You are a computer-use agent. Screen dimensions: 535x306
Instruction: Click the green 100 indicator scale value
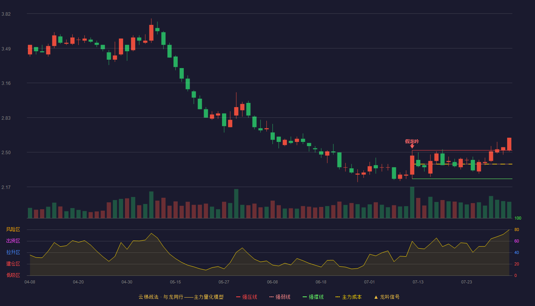[518, 218]
